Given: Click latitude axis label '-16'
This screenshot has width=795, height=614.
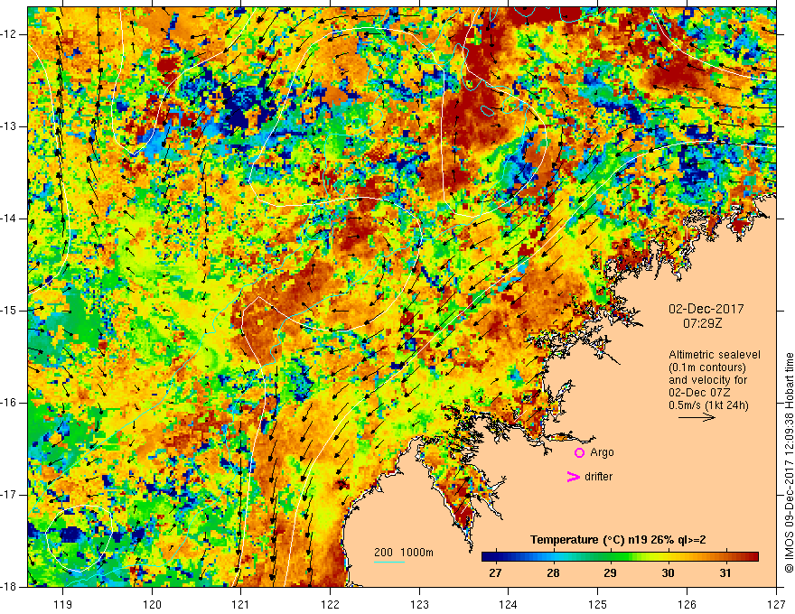Looking at the screenshot, I should click(9, 403).
